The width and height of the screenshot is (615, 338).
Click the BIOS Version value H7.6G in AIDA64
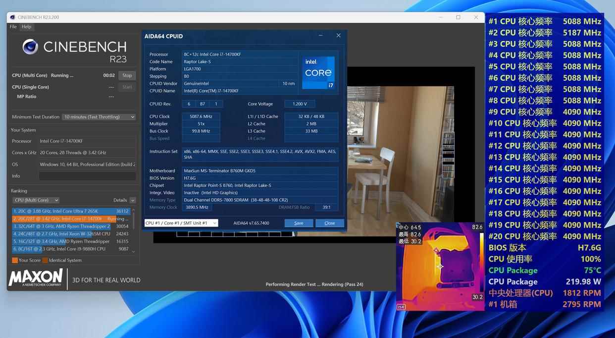click(260, 178)
